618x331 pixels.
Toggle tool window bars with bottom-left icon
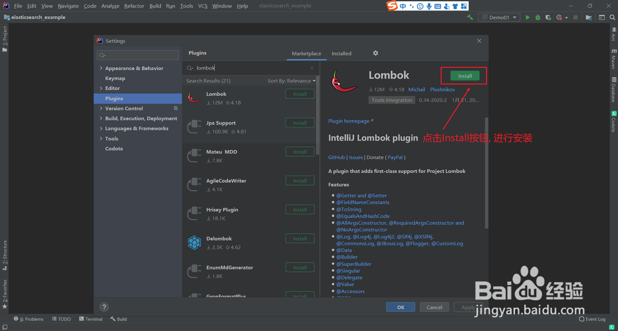[5, 327]
